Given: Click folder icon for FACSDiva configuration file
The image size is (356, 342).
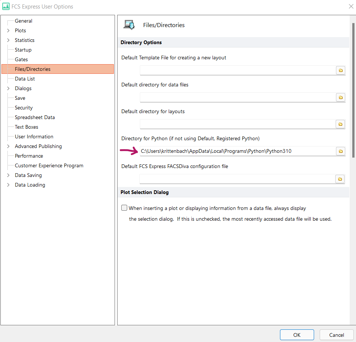Looking at the screenshot, I should 340,179.
